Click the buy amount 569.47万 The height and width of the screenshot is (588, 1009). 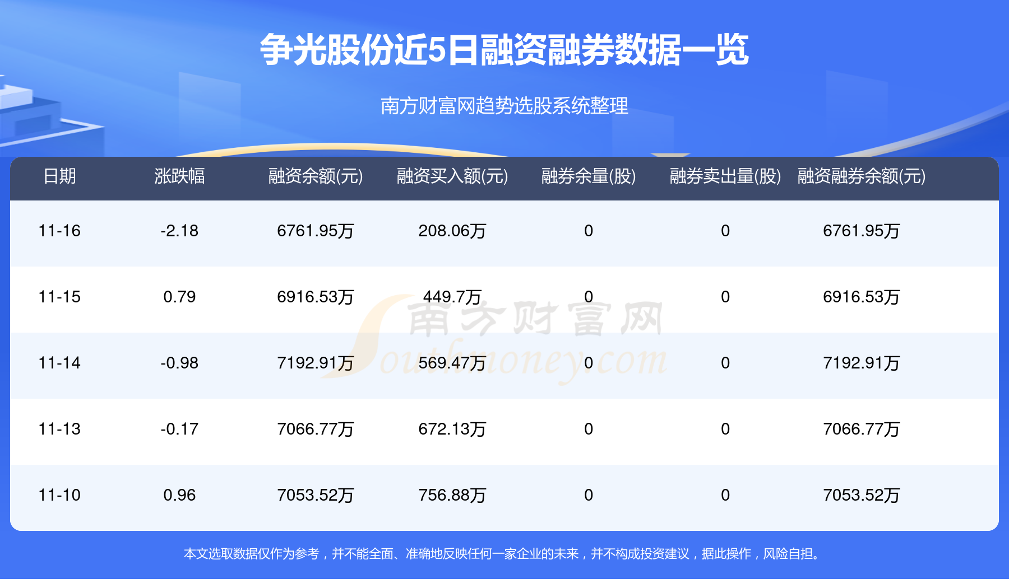pos(452,363)
